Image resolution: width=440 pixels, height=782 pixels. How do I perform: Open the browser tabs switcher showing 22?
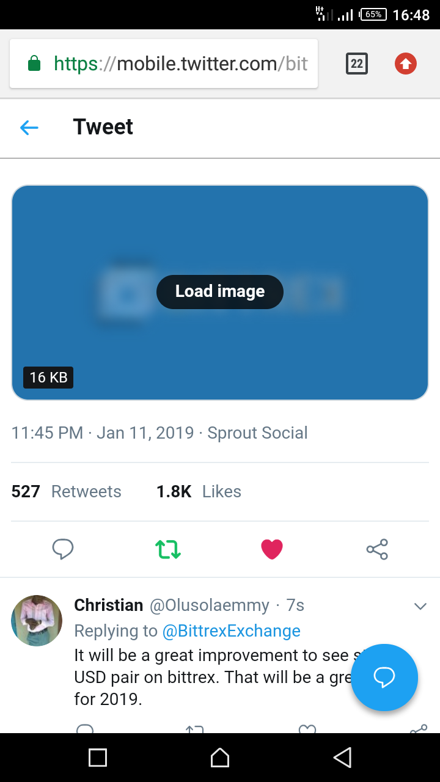click(356, 63)
